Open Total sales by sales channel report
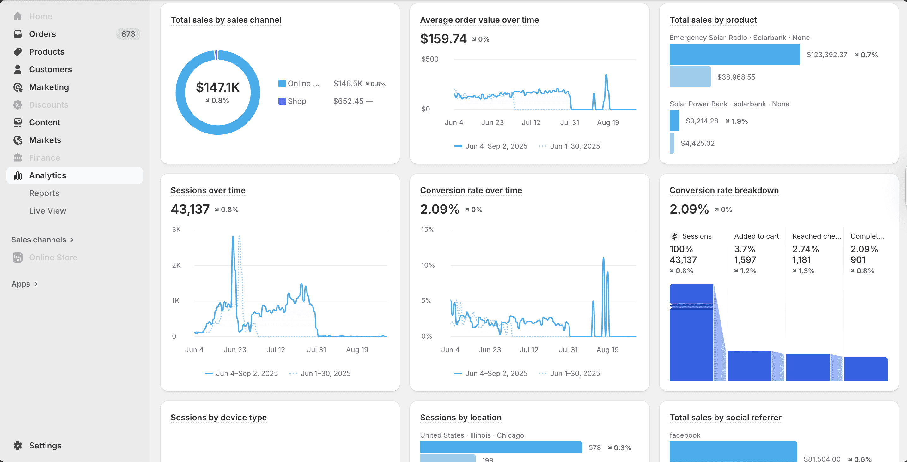 coord(226,20)
